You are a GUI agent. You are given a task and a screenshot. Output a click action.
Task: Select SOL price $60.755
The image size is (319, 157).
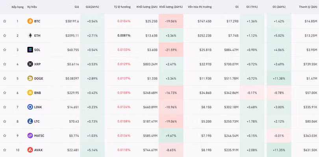point(73,50)
